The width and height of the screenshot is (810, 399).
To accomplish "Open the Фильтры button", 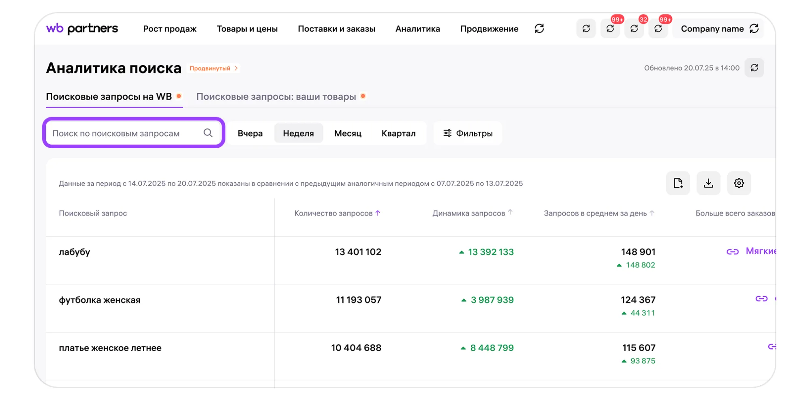I will tap(468, 133).
